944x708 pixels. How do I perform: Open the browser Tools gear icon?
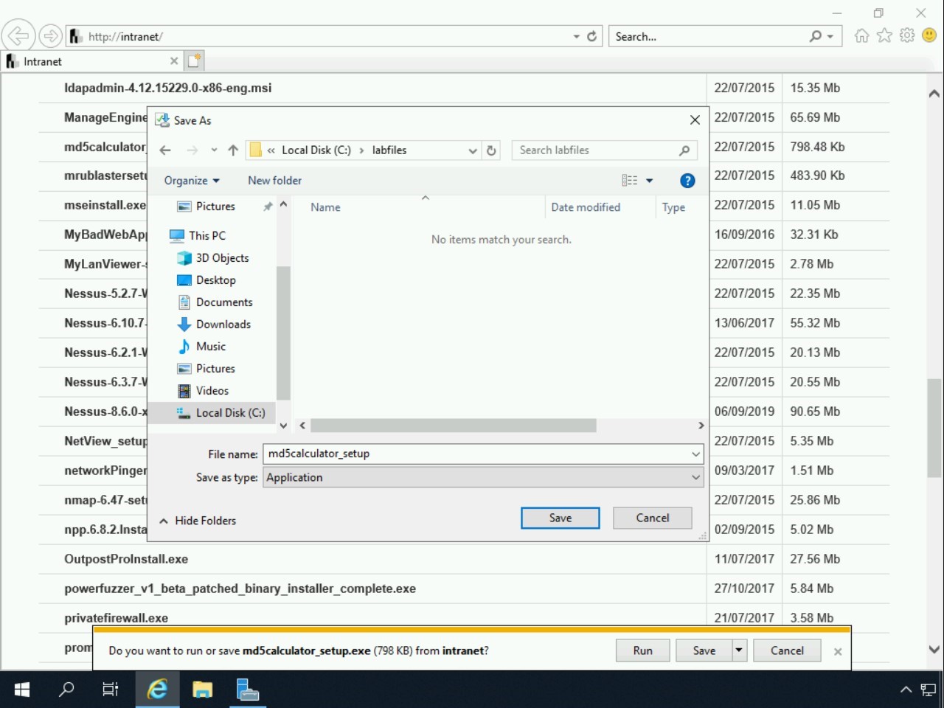(907, 35)
